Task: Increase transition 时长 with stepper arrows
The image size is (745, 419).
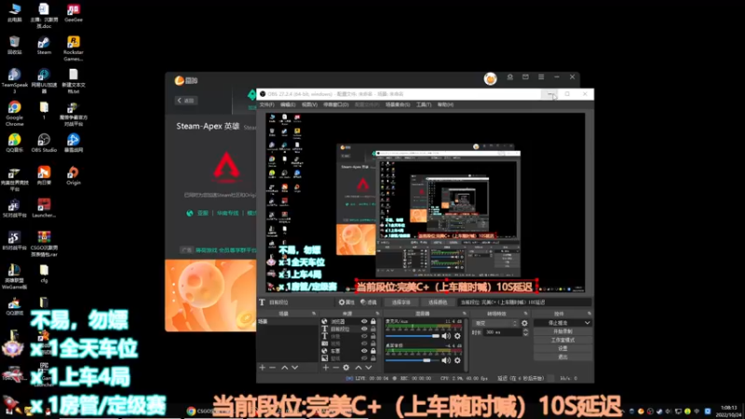Action: [x=525, y=331]
